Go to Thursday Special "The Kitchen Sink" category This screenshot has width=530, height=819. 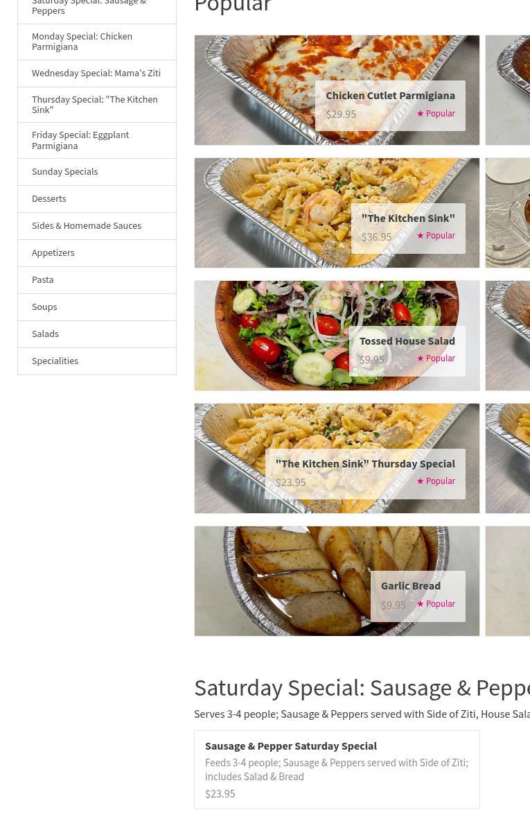point(97,105)
